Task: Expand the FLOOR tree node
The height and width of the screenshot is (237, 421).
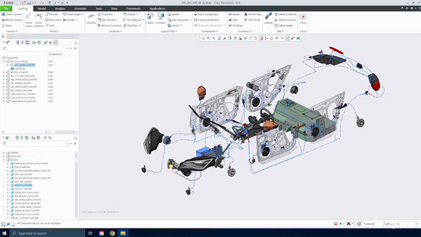Action: click(x=5, y=160)
